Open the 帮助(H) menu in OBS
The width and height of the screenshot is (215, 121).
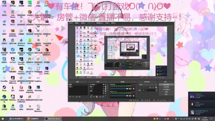click(x=113, y=23)
